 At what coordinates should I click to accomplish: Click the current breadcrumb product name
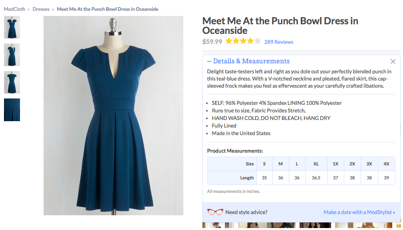(x=107, y=9)
